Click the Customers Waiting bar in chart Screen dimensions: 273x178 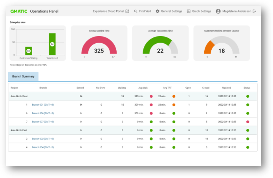click(29, 51)
